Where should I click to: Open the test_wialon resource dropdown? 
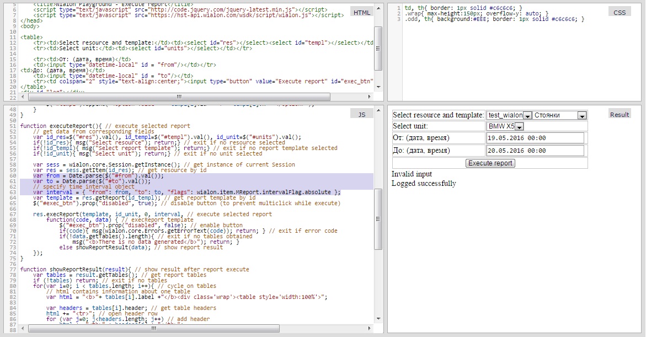(527, 115)
